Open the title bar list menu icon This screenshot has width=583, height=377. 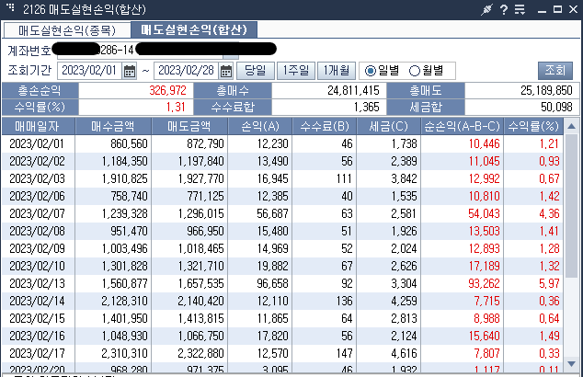pyautogui.click(x=520, y=9)
